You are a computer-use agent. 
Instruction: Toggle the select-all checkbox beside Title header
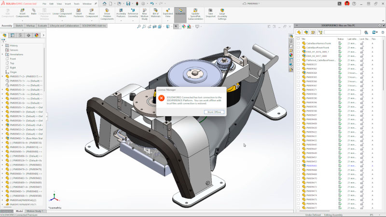(299, 39)
